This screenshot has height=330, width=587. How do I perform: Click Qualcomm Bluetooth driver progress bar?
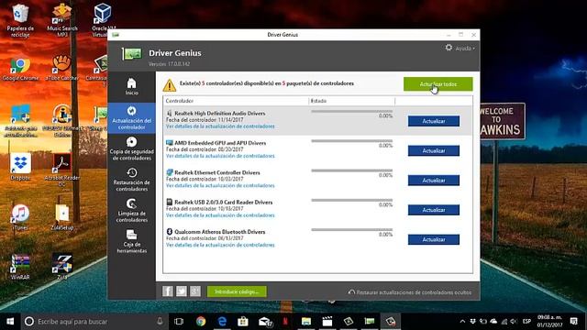coord(352,230)
